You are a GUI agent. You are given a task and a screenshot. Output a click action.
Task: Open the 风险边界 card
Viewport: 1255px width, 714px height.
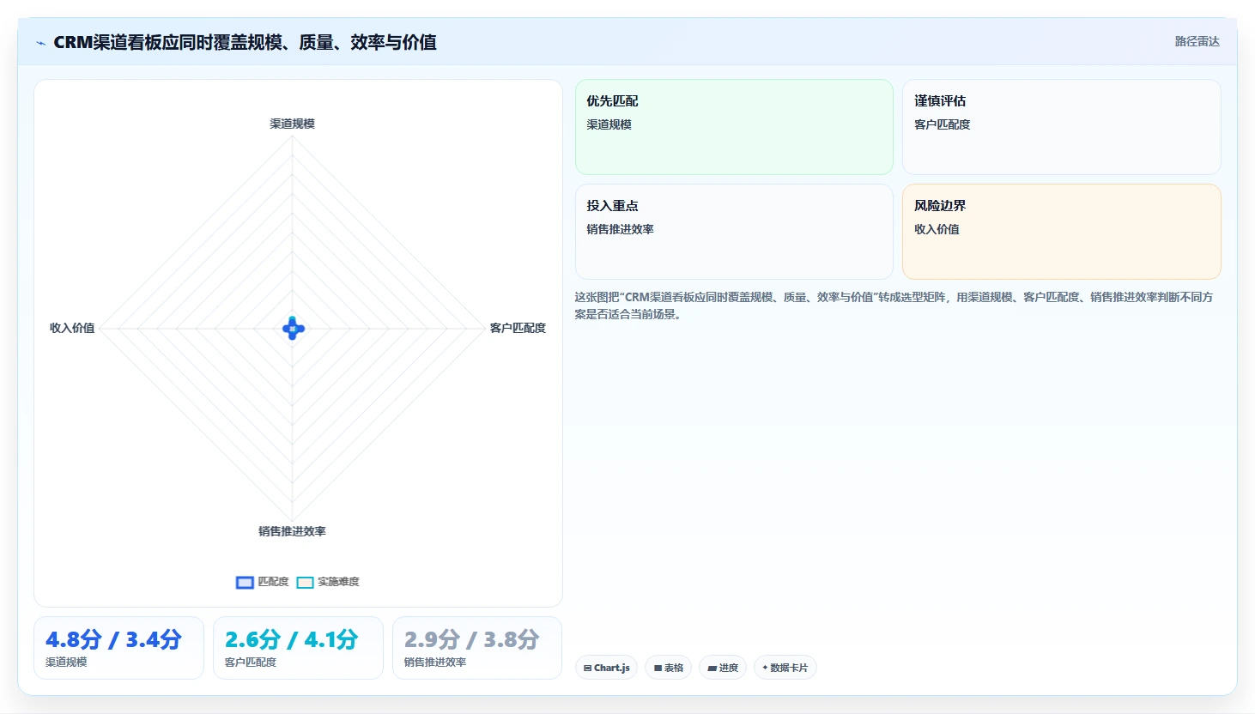[x=1061, y=232]
